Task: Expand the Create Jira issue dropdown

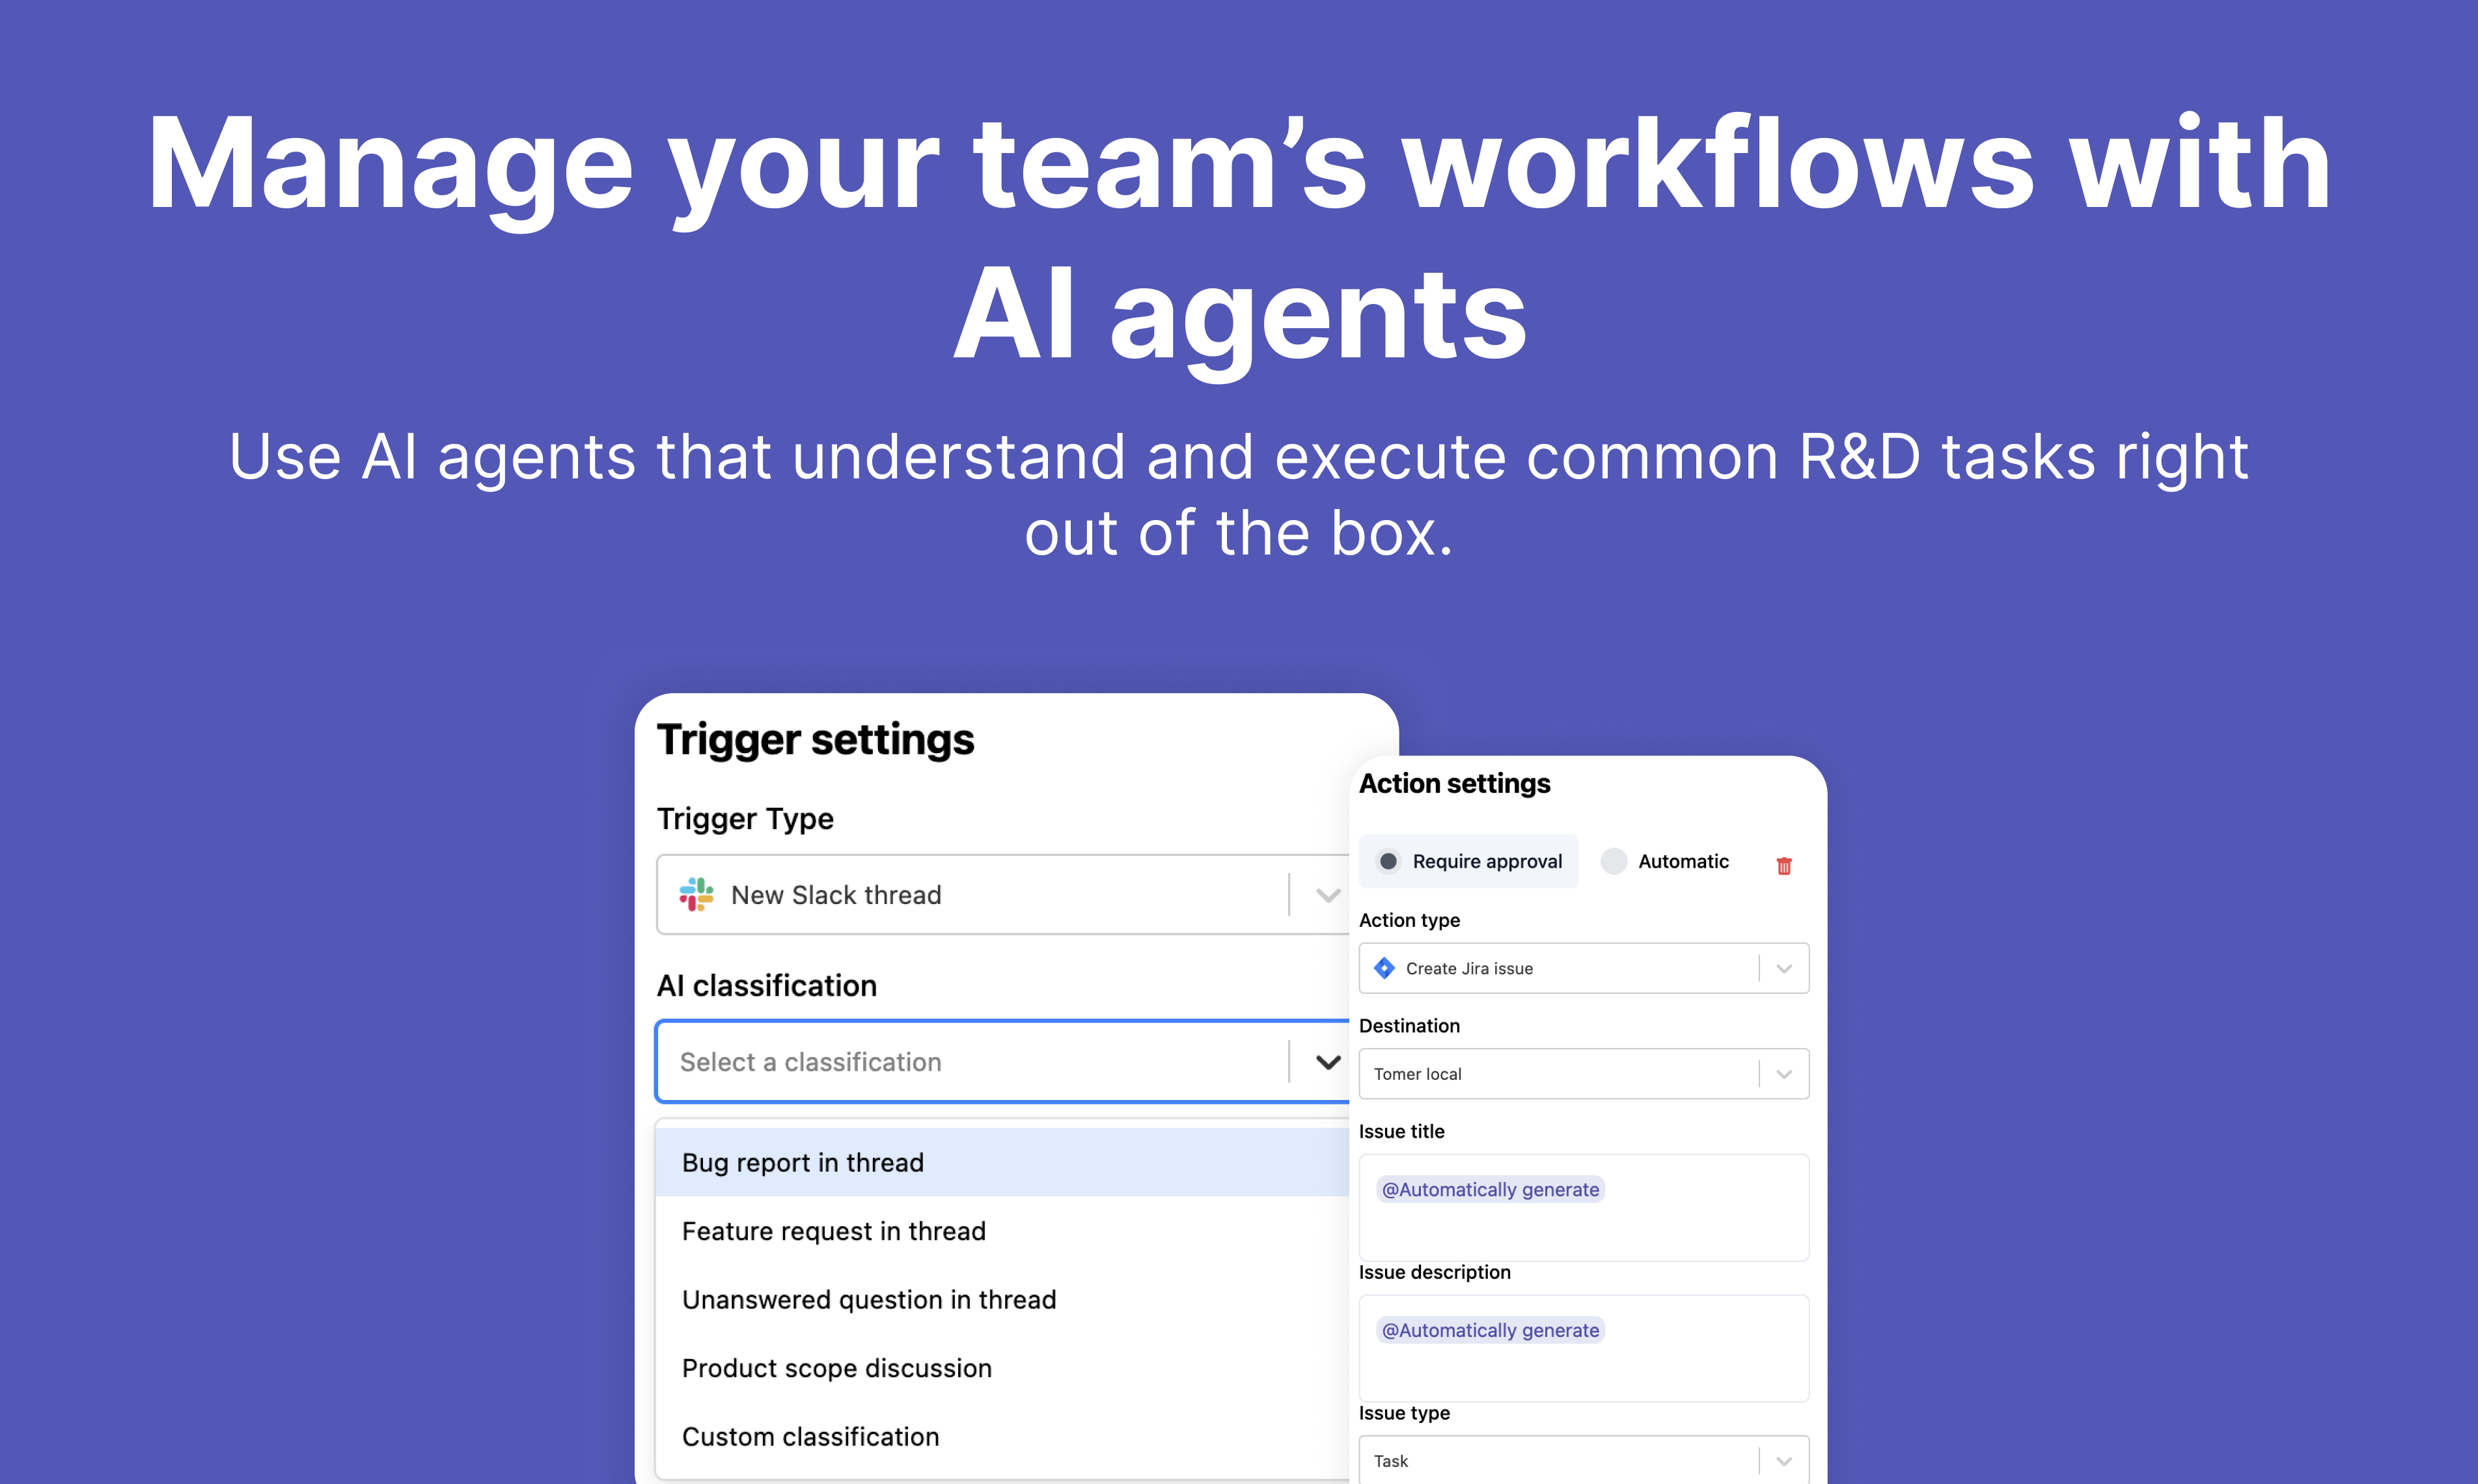Action: 1783,968
